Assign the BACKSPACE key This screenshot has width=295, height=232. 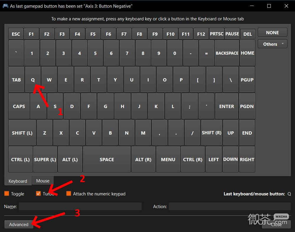click(x=227, y=53)
